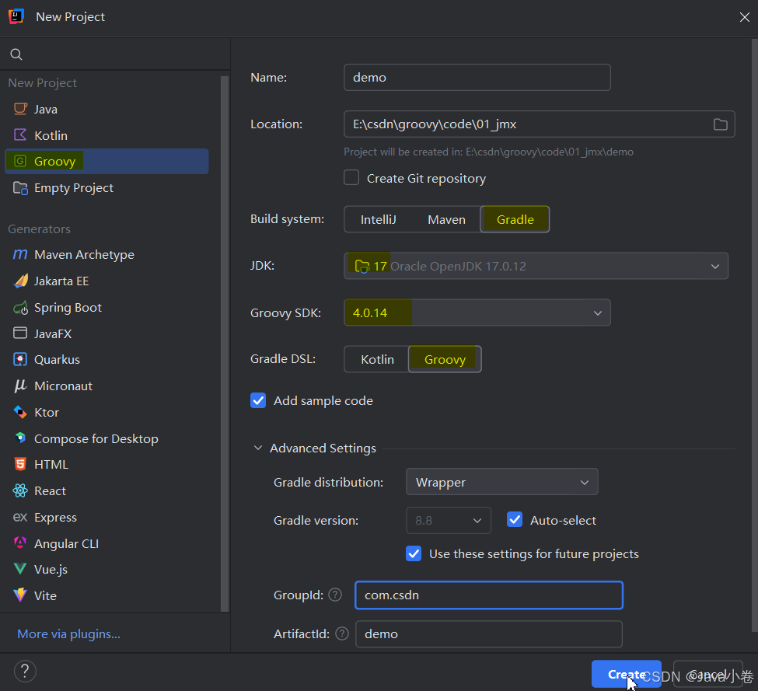The width and height of the screenshot is (758, 691).
Task: Open Gradle distribution Wrapper dropdown
Action: pyautogui.click(x=501, y=482)
